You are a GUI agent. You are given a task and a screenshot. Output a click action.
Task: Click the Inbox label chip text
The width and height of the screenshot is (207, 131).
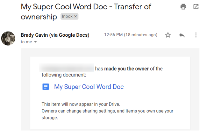(x=67, y=16)
